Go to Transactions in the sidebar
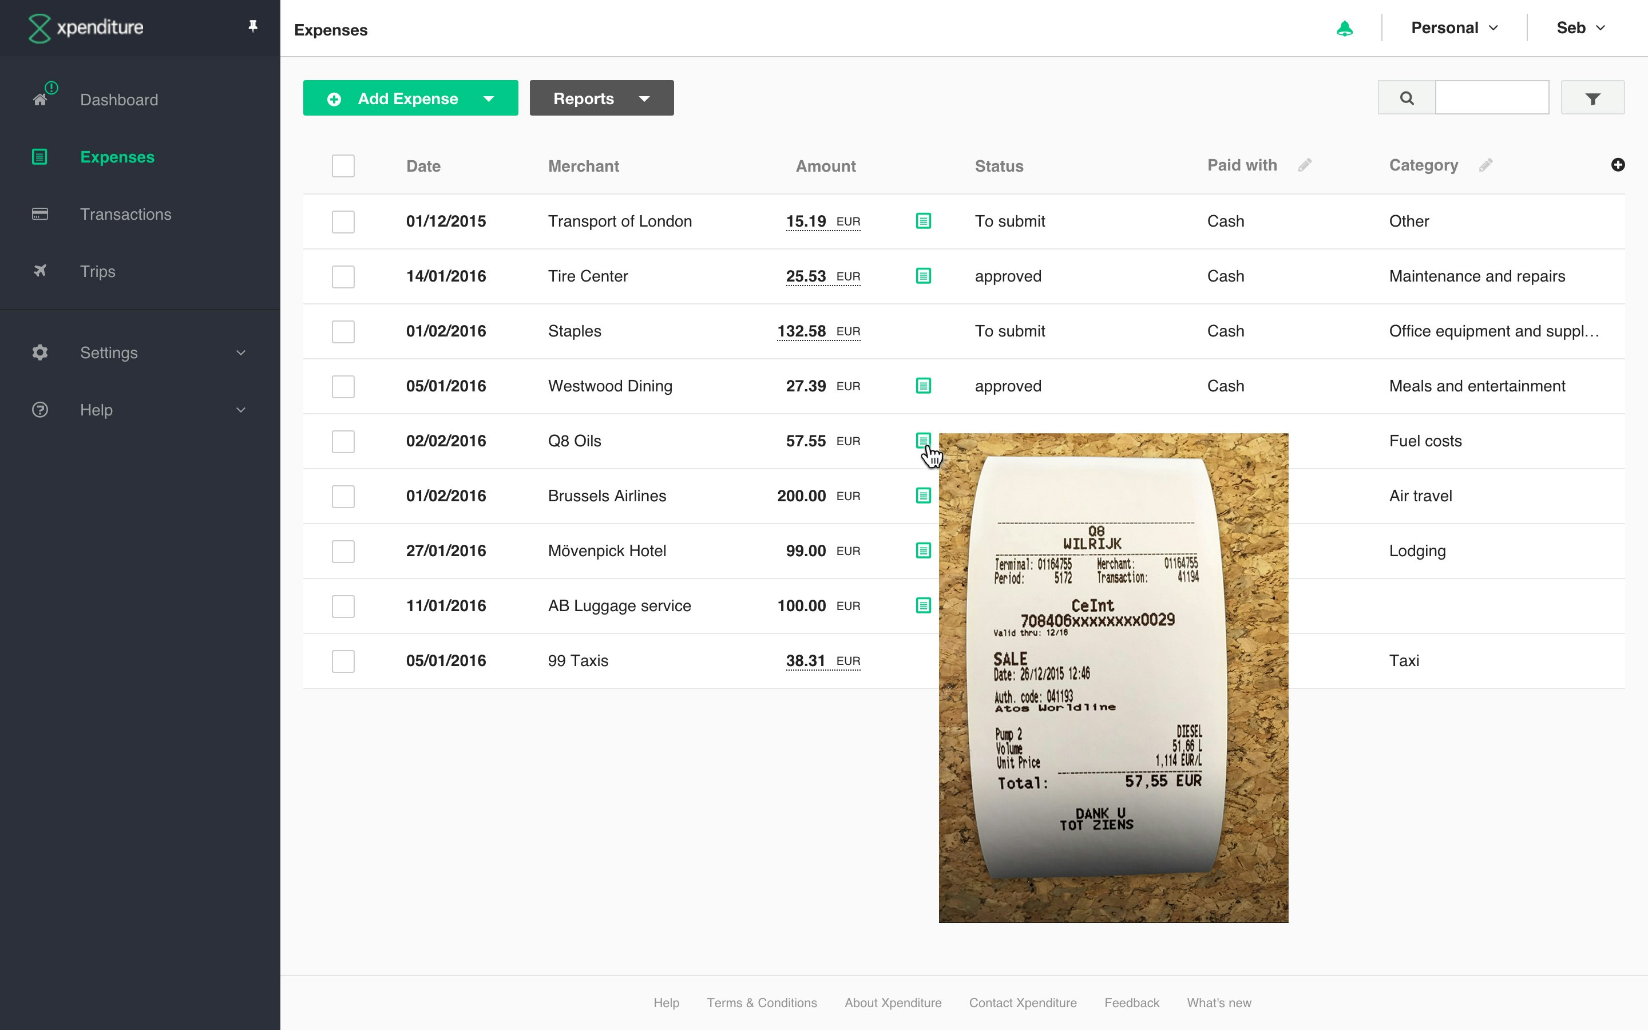 125,215
